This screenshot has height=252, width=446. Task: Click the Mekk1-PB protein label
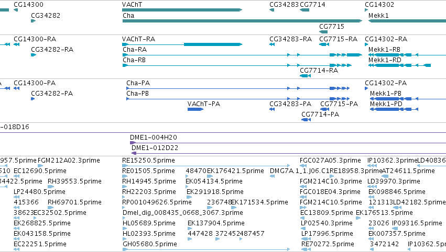pos(386,94)
